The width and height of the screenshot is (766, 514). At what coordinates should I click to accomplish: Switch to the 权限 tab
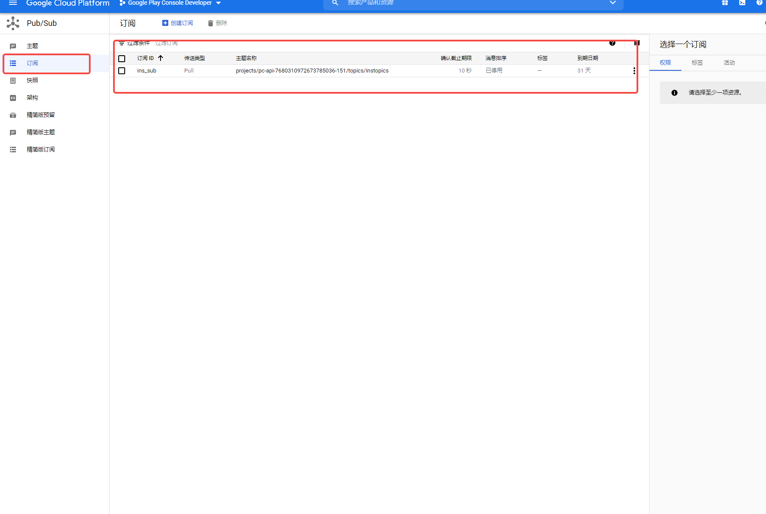pyautogui.click(x=665, y=63)
